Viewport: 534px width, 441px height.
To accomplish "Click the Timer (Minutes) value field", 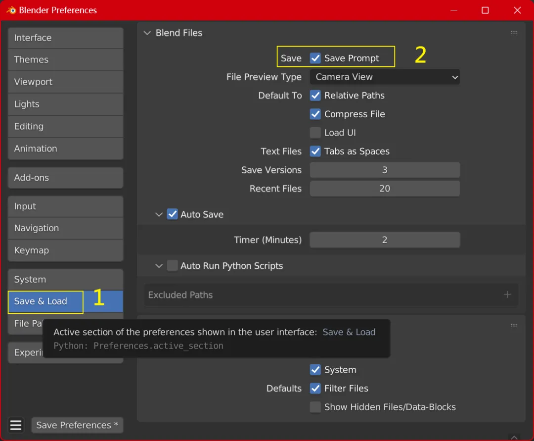I will tap(385, 240).
